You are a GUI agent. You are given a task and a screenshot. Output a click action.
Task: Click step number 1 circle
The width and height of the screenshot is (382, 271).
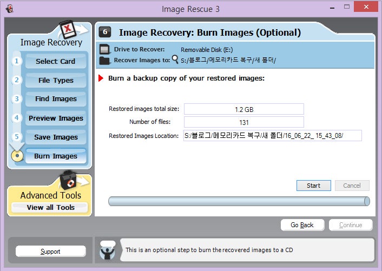[x=17, y=61]
